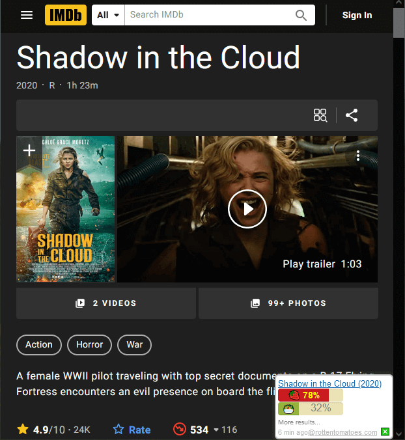Close the Rotten Tomatoes popup with green X
405x440 pixels.
pos(385,432)
